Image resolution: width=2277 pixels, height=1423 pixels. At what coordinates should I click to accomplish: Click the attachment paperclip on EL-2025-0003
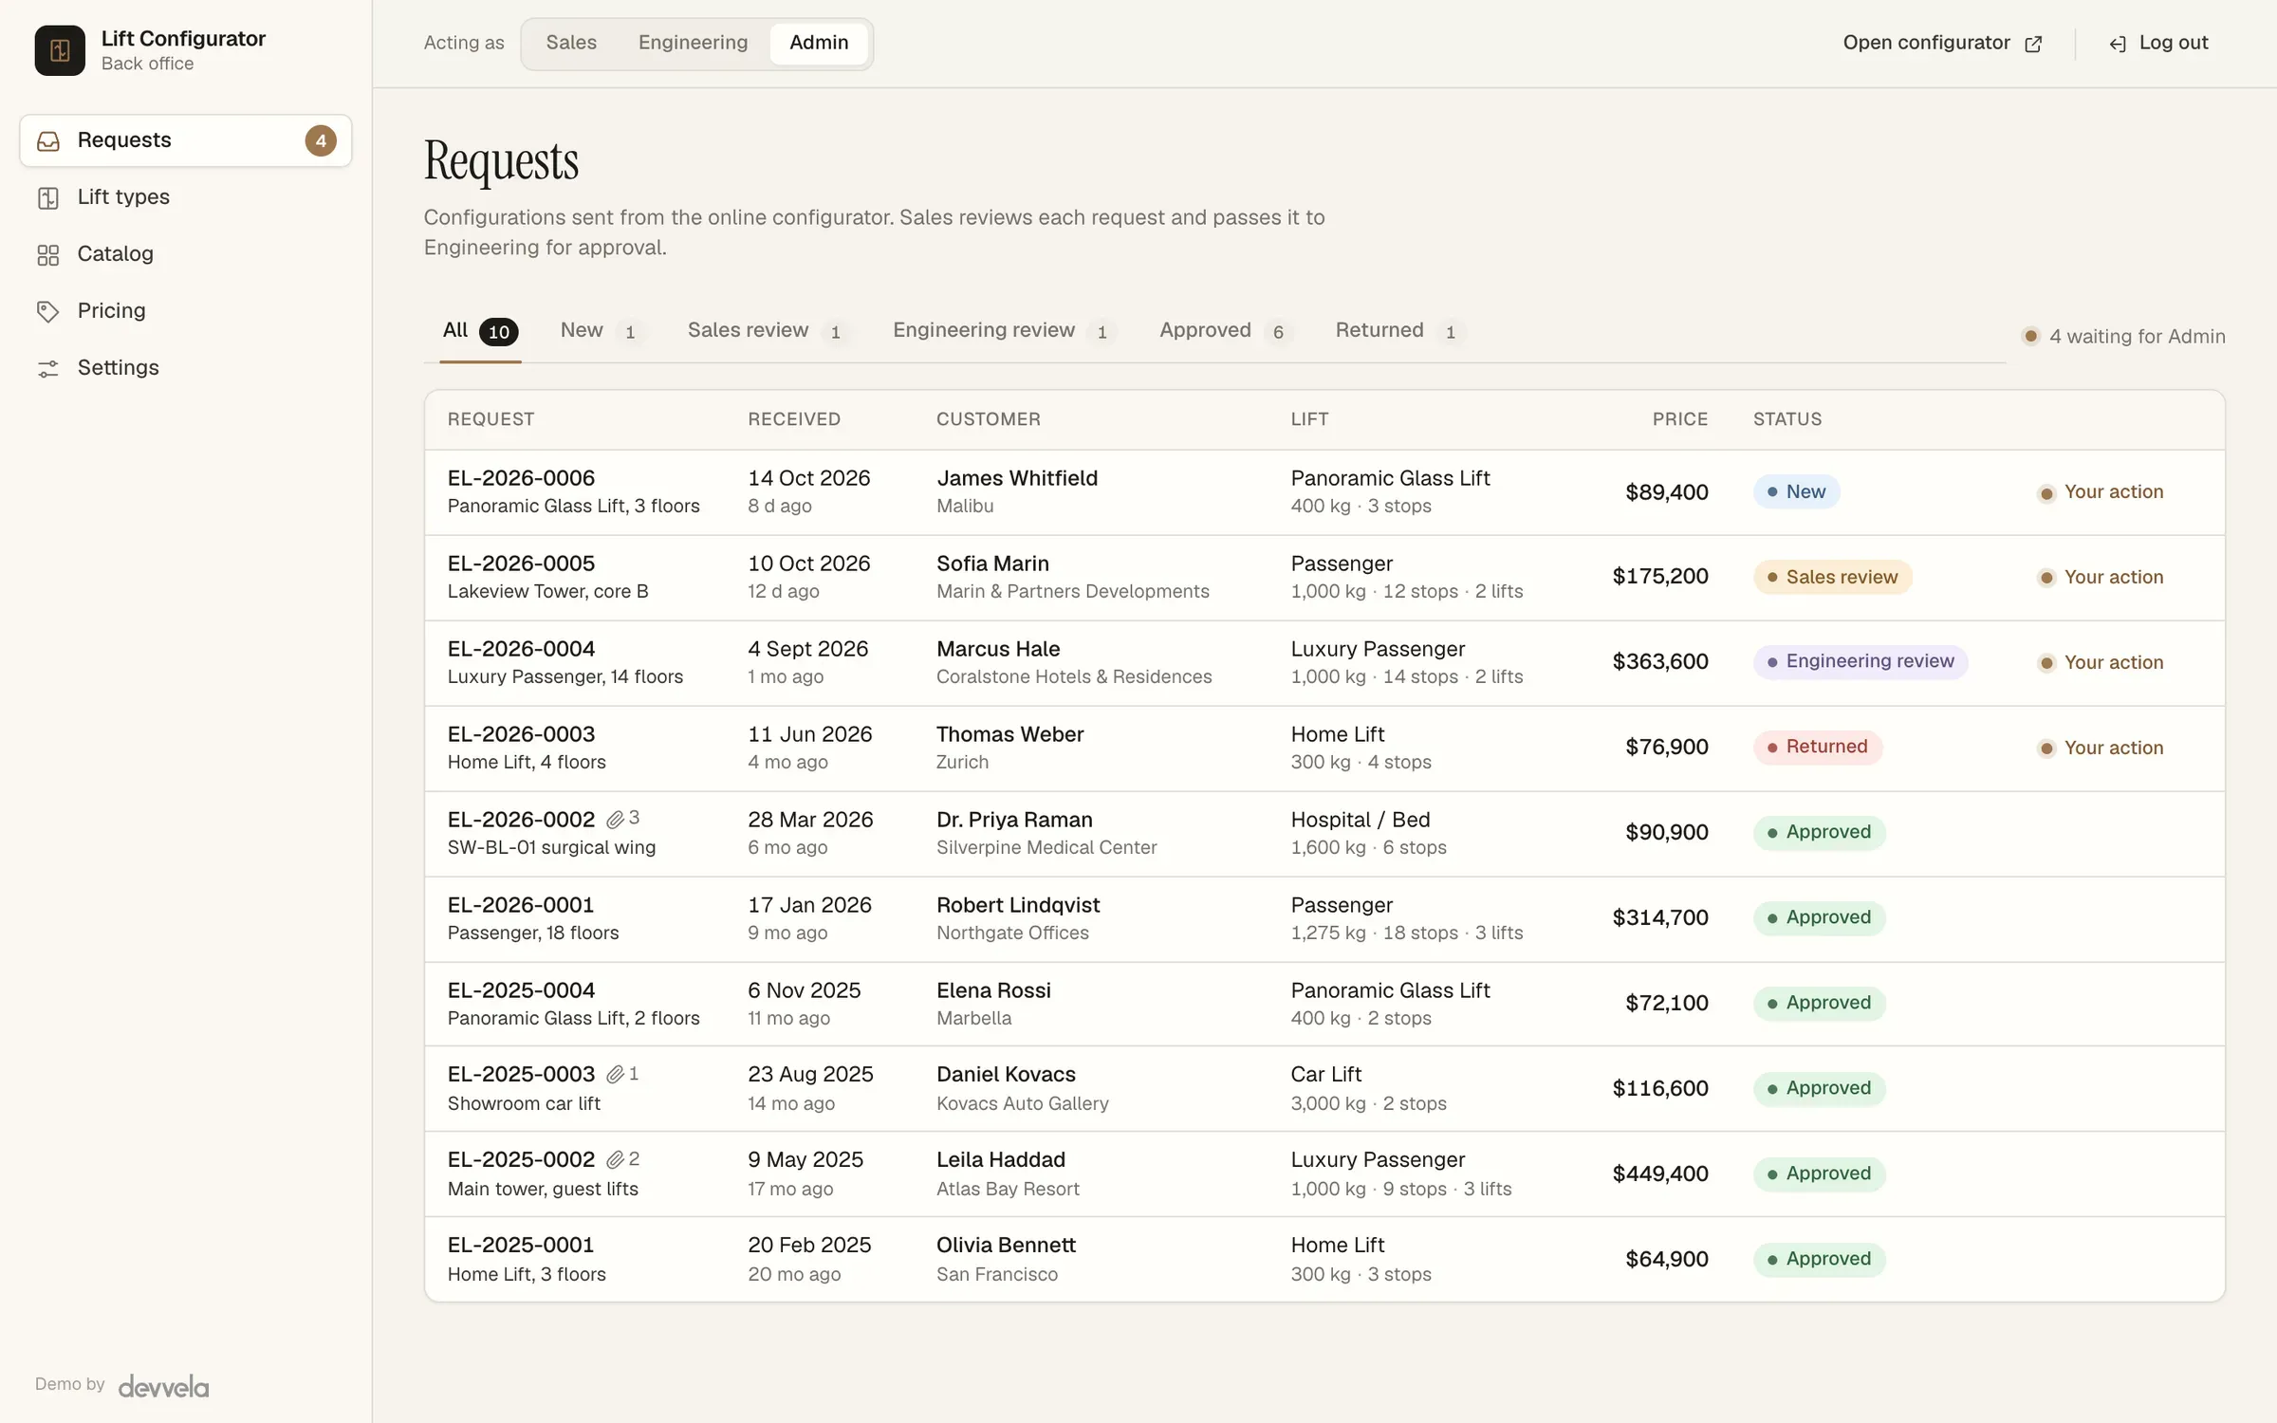[x=616, y=1074]
